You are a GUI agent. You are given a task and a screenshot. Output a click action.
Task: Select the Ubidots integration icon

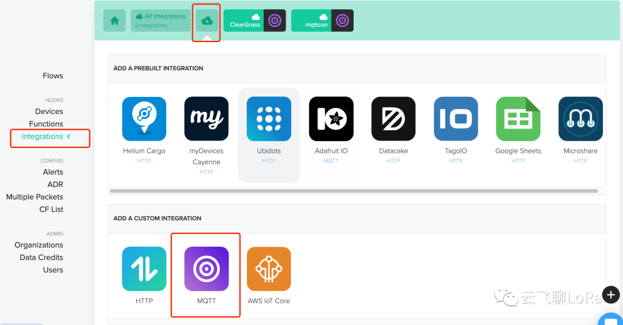(269, 119)
